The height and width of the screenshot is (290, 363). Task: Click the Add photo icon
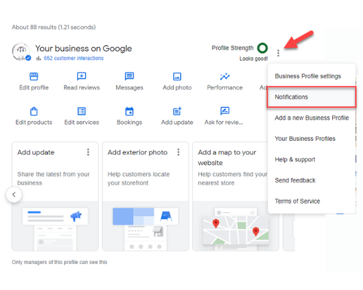177,76
